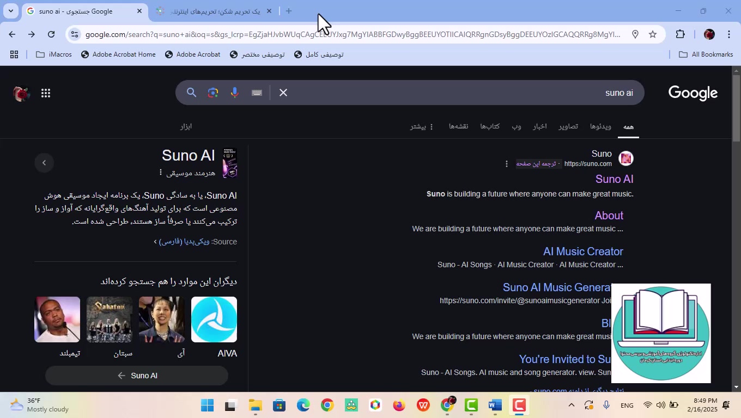Switch to the 'اخبار' results tab
The image size is (741, 418).
point(540,126)
